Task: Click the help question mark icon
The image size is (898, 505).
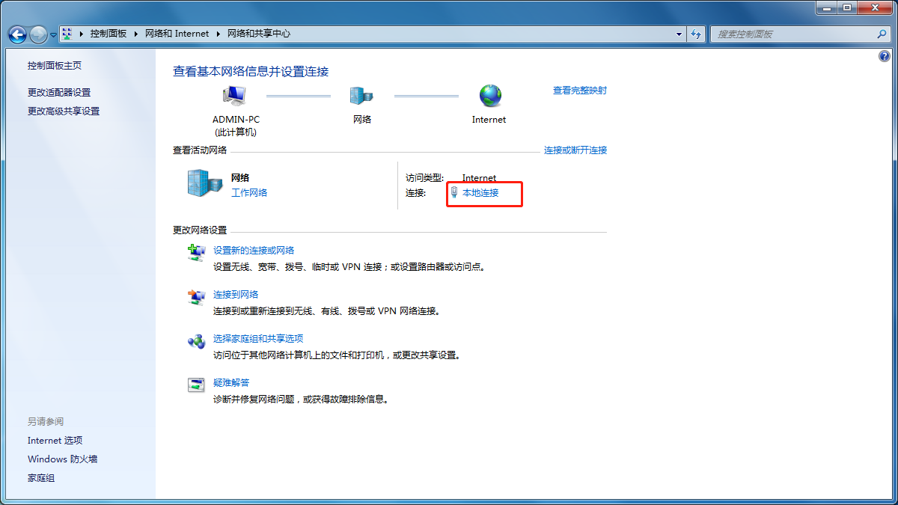Action: pos(884,55)
